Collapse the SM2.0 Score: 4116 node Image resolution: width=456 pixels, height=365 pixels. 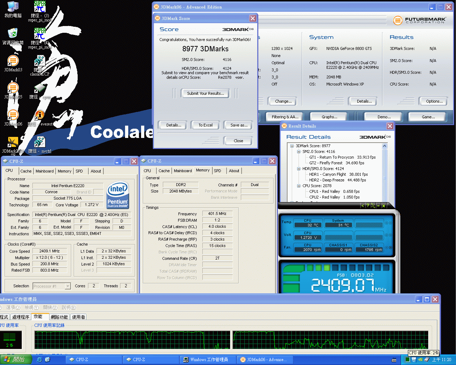[299, 151]
